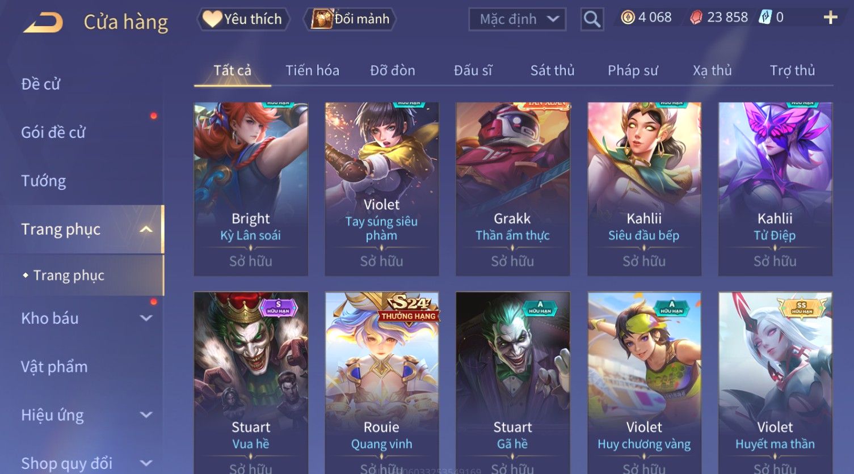This screenshot has height=474, width=854.
Task: Select the Xạ thủ tab
Action: click(712, 70)
